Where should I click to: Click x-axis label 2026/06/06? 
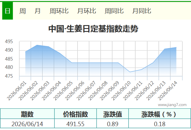(x=75, y=91)
